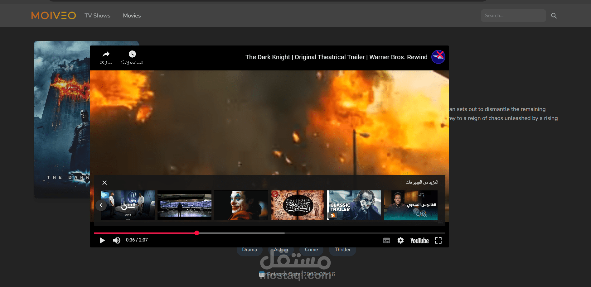Screen dimensions: 591x287
Task: Click the Share arrow icon in player
Action: click(106, 54)
